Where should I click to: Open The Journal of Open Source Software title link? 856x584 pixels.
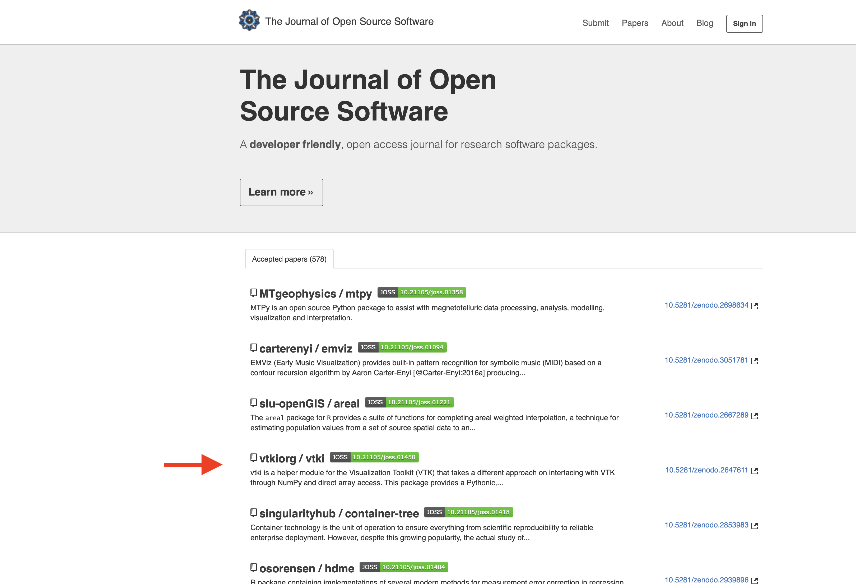coord(349,22)
